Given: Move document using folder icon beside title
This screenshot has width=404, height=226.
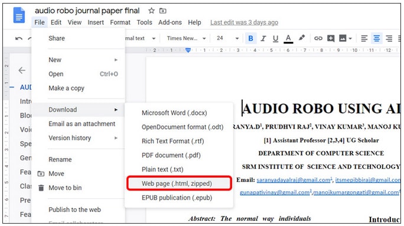Looking at the screenshot, I should [x=162, y=11].
